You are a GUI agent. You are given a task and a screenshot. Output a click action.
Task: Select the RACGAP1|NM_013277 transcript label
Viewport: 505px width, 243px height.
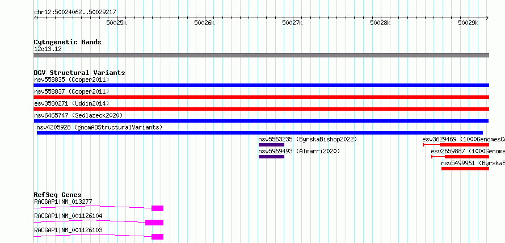tap(63, 202)
